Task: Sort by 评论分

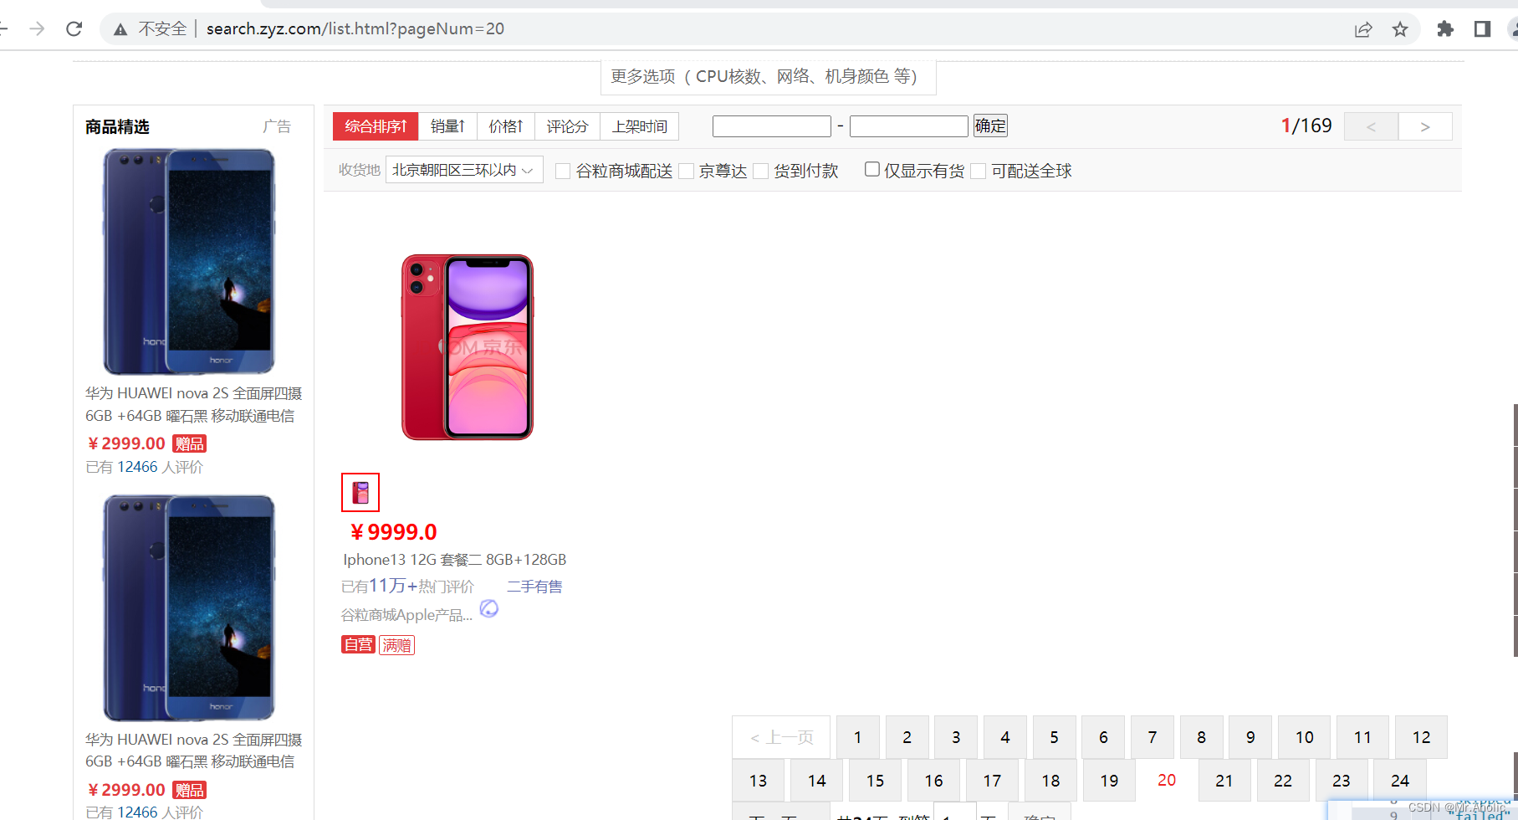Action: pos(567,126)
